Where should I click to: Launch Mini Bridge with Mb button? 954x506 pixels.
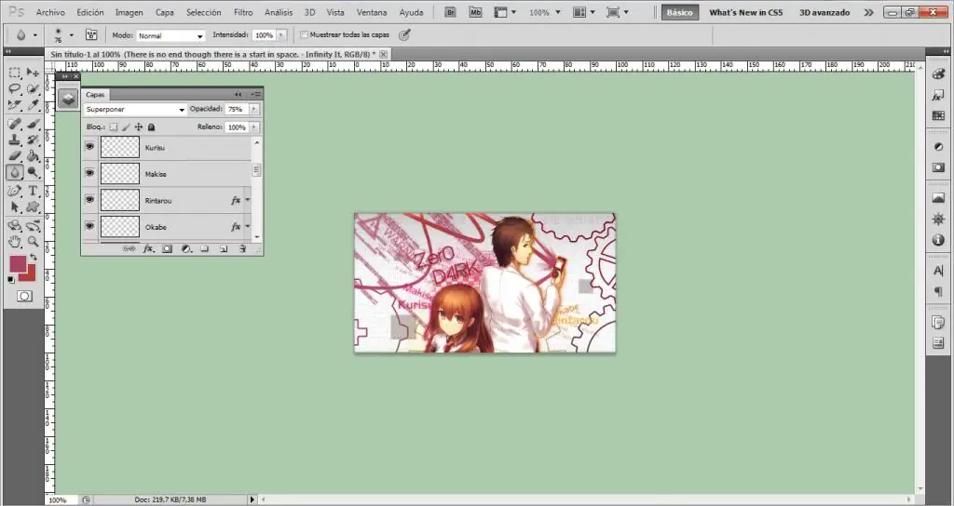coord(475,12)
